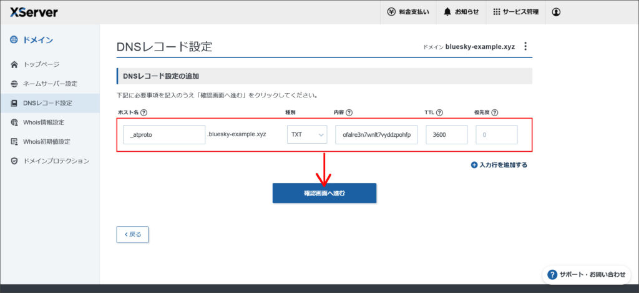Open the TXT record type dropdown
Image resolution: width=639 pixels, height=293 pixels.
[x=307, y=135]
